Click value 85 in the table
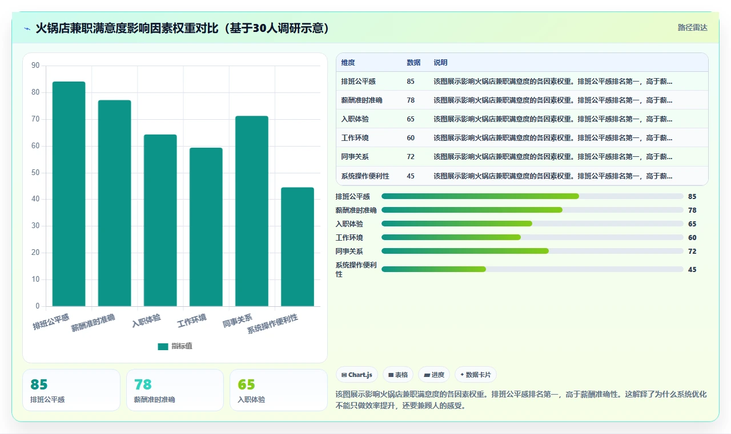The width and height of the screenshot is (731, 434). (x=411, y=82)
